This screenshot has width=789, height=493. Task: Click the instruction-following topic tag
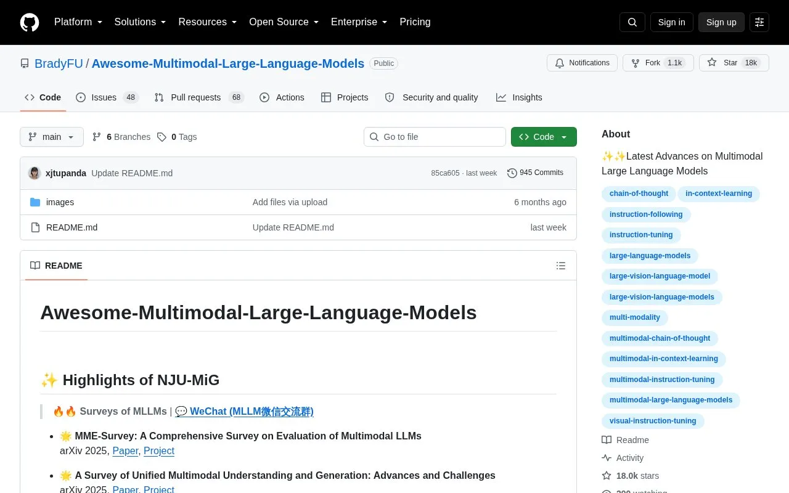646,214
